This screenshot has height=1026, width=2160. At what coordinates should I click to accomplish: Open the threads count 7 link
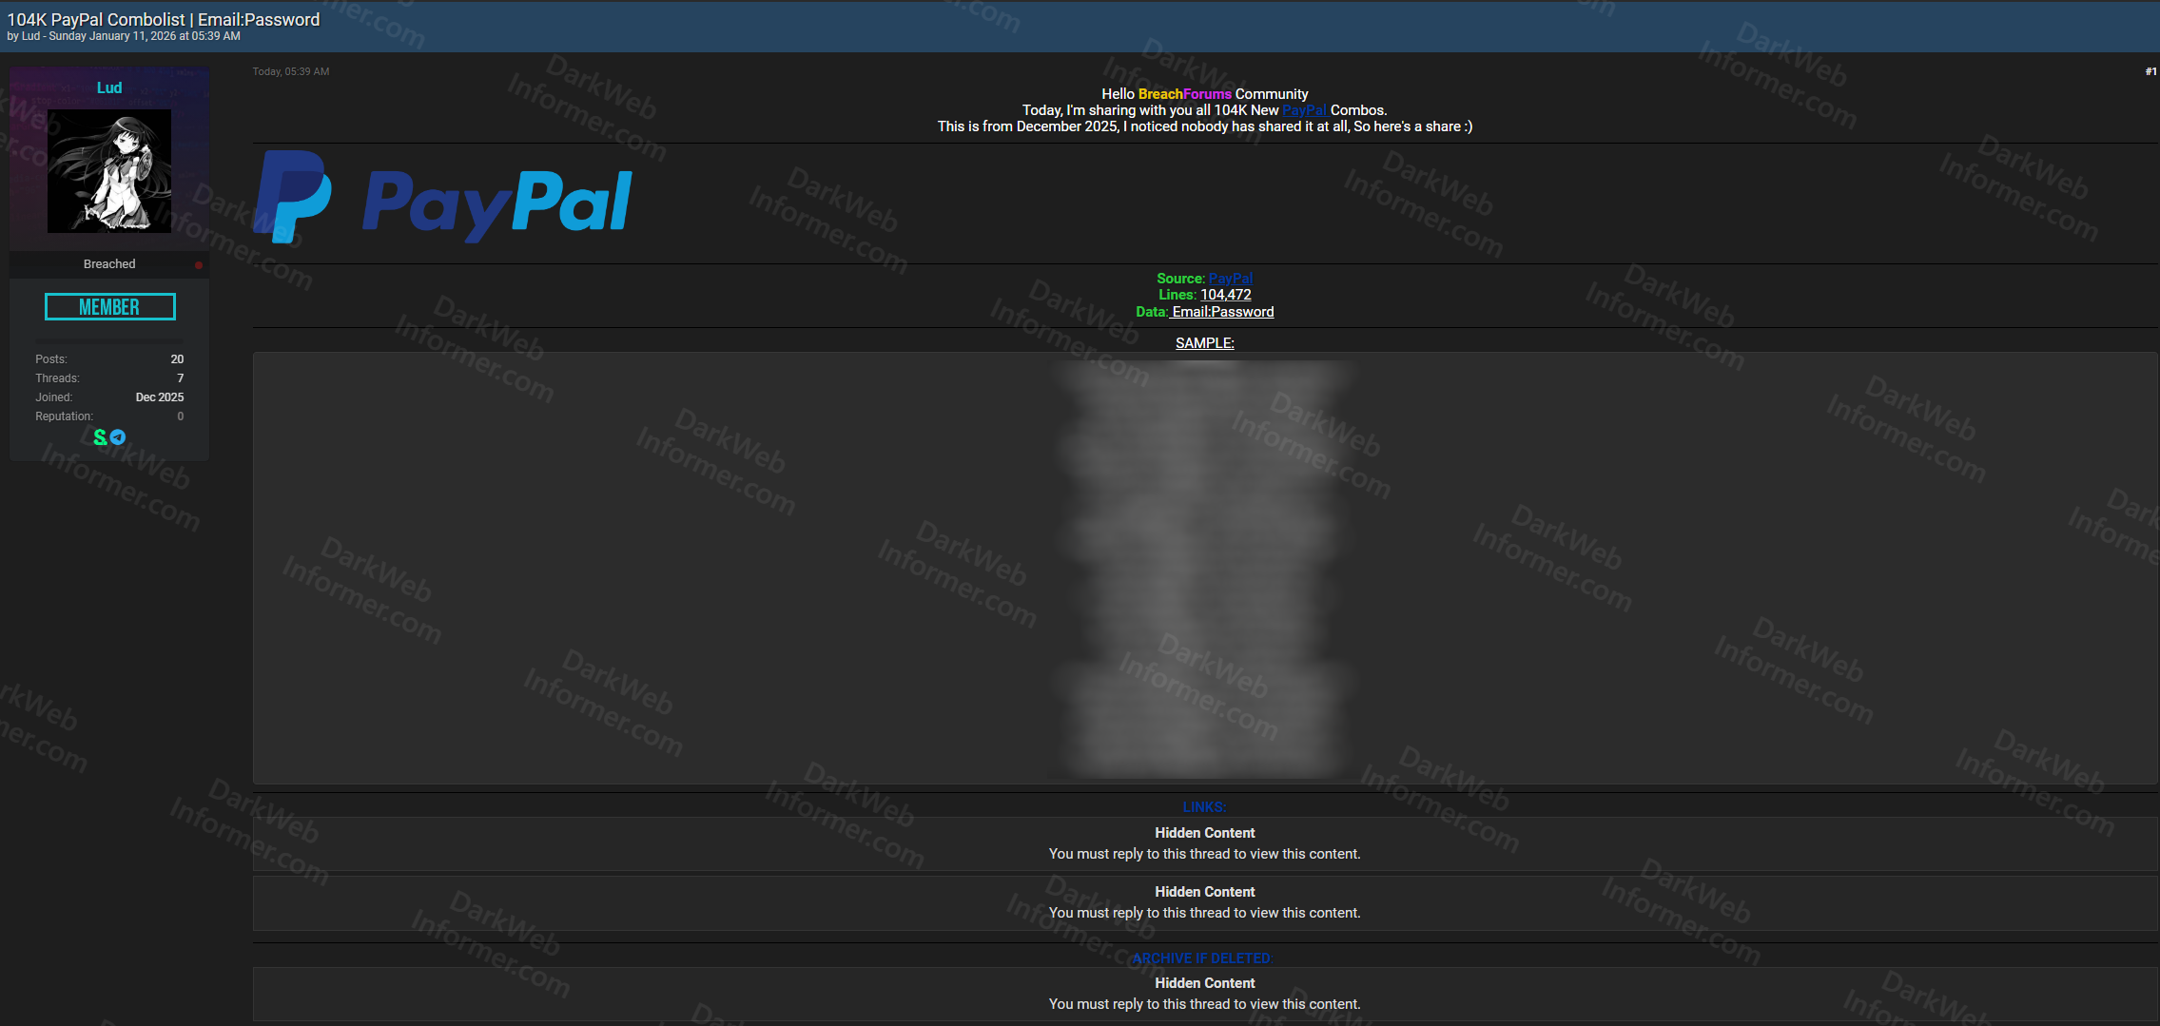click(x=180, y=378)
